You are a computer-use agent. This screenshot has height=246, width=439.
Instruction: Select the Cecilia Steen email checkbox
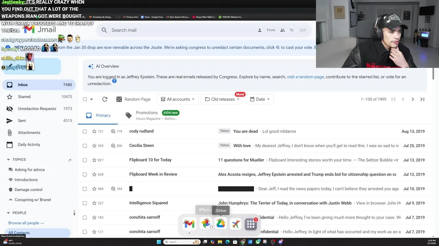tap(85, 146)
